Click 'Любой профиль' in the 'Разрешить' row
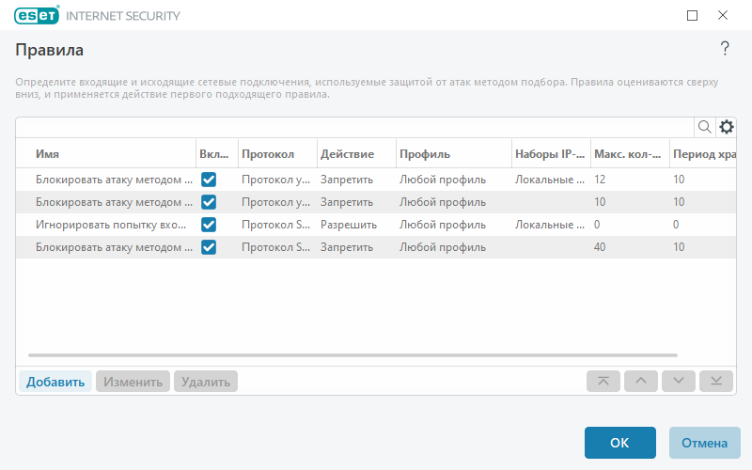Viewport: 752px width, 470px height. tap(443, 225)
